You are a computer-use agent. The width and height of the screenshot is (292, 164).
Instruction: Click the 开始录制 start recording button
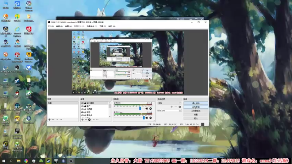pos(196,107)
